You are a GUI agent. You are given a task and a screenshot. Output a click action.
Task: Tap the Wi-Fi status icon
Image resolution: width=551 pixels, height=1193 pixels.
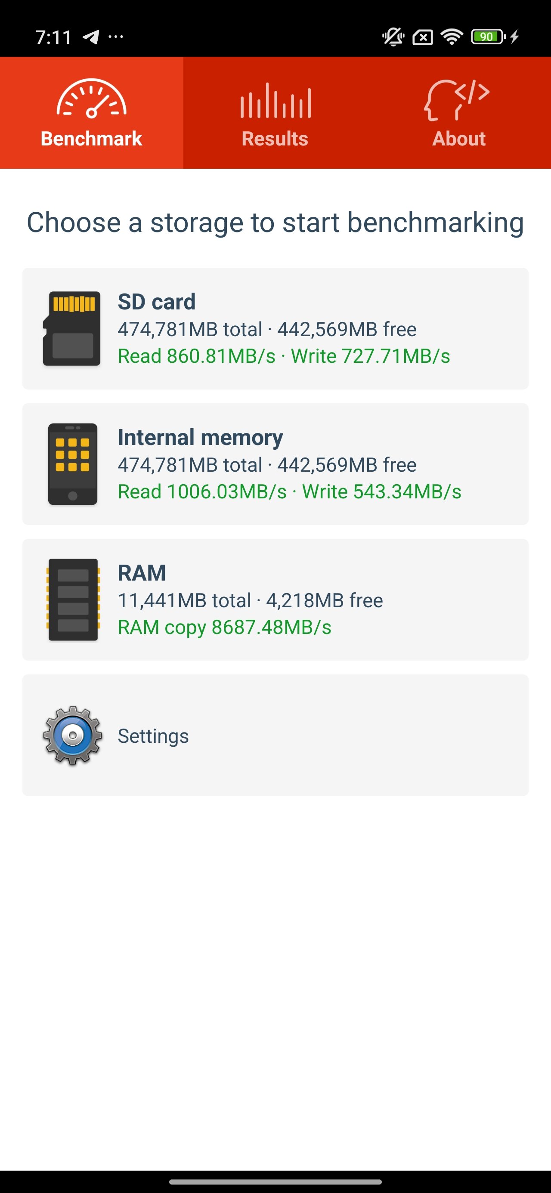pyautogui.click(x=452, y=37)
